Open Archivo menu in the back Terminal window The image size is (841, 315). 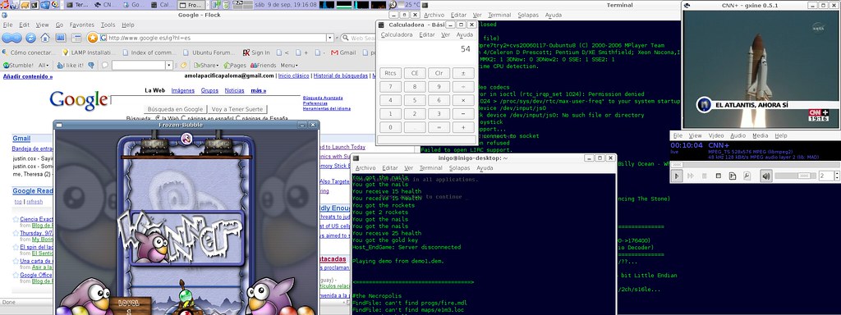coord(434,15)
